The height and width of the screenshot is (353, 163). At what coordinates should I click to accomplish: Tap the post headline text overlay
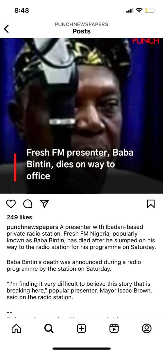pyautogui.click(x=80, y=164)
